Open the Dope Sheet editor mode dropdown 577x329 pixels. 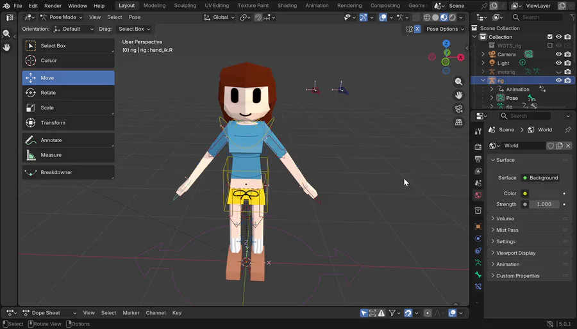(x=49, y=313)
